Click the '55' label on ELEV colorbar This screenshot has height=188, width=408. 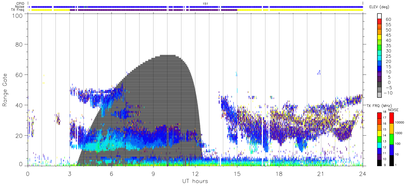pos(388,25)
